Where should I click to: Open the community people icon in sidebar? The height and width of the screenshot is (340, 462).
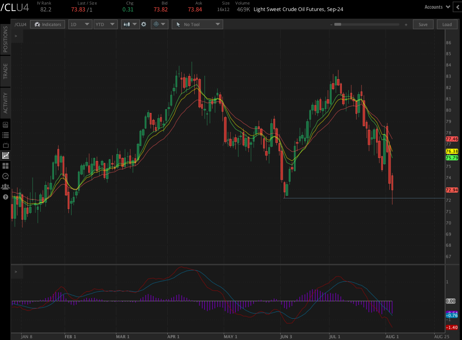pyautogui.click(x=5, y=187)
